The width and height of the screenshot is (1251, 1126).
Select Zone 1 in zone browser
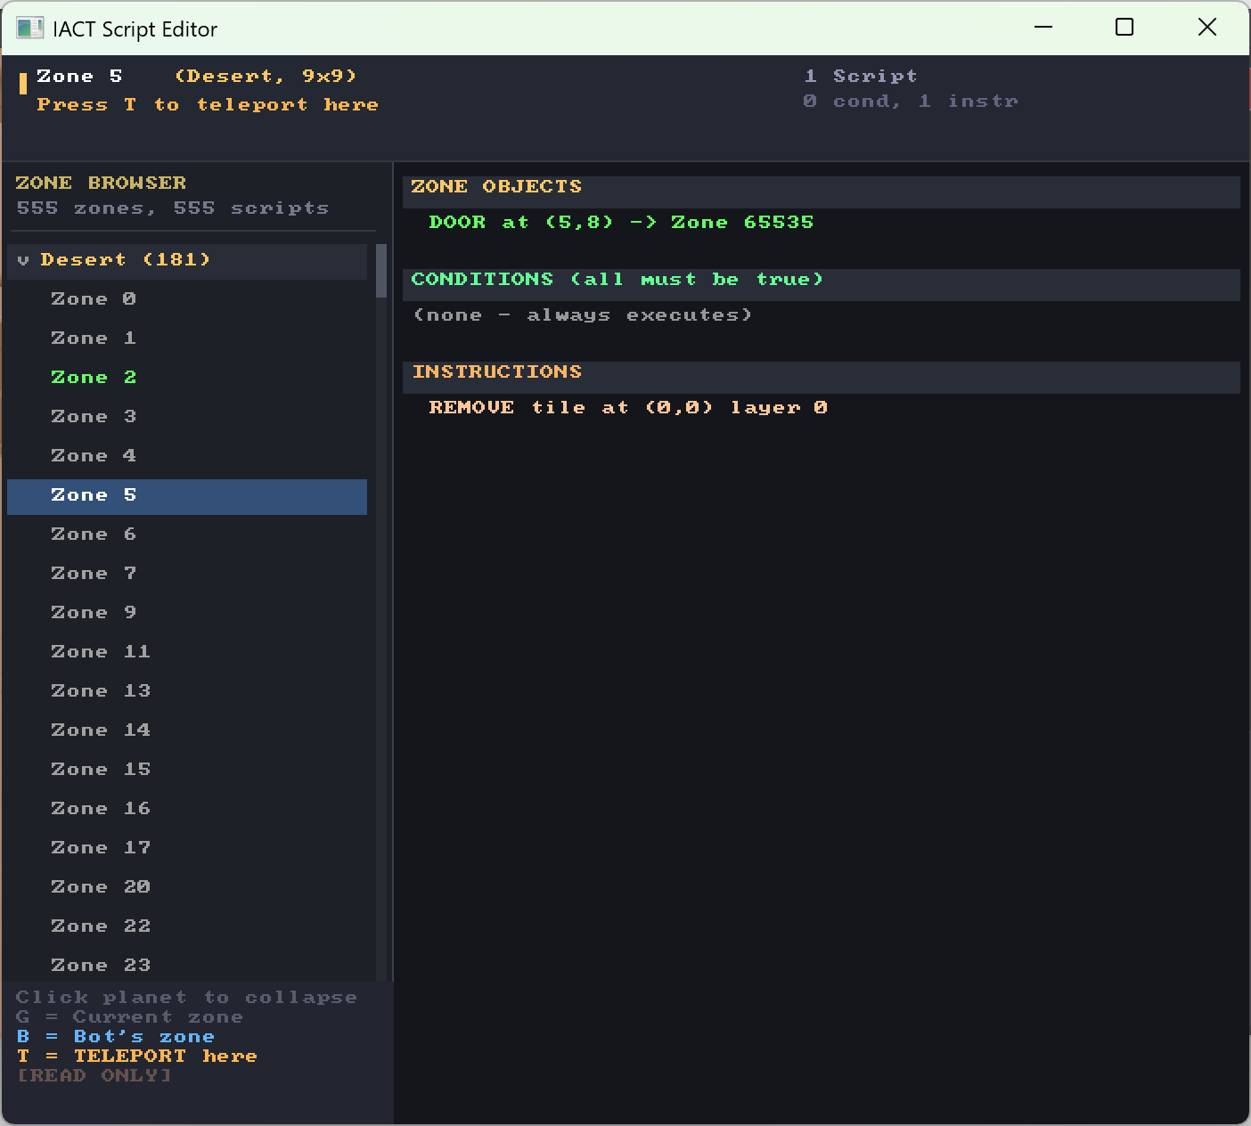[187, 339]
